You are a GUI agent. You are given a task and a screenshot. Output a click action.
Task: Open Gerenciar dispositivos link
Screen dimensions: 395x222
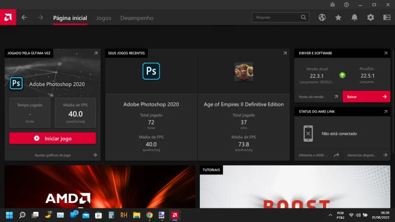click(x=367, y=155)
